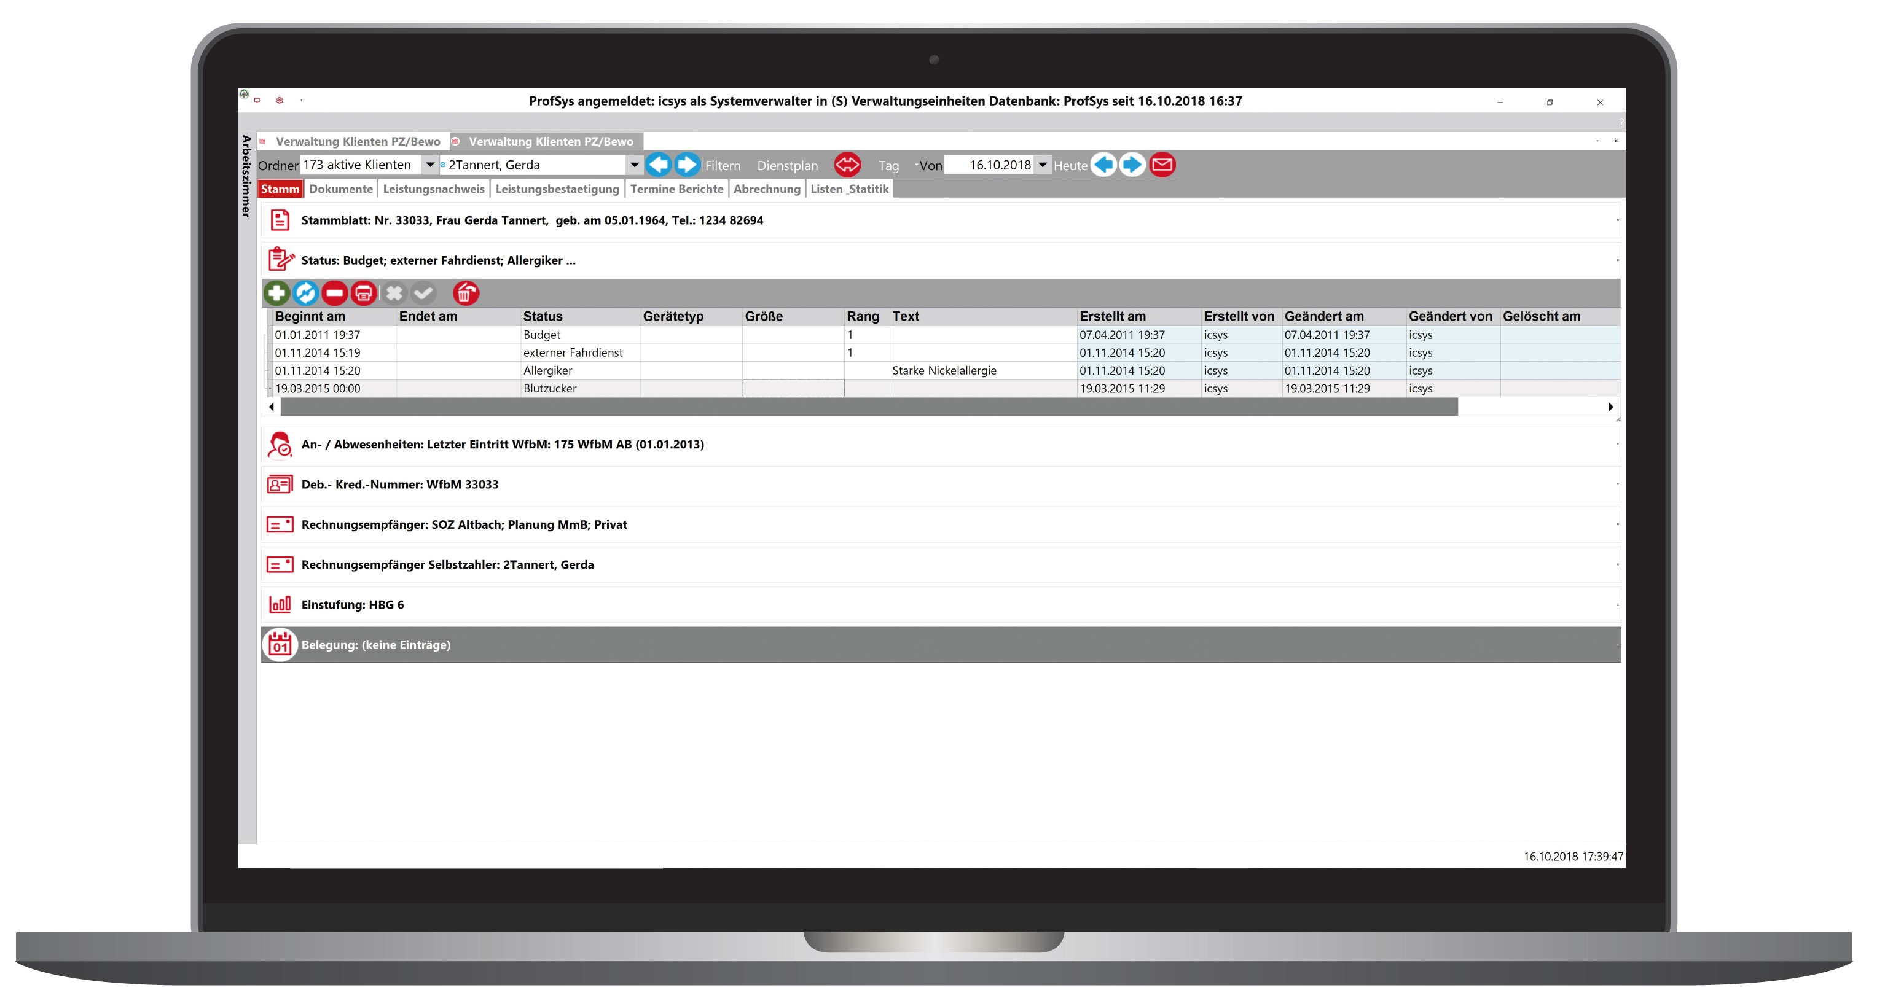Click the An-/Abwesenheiten person icon

[280, 445]
